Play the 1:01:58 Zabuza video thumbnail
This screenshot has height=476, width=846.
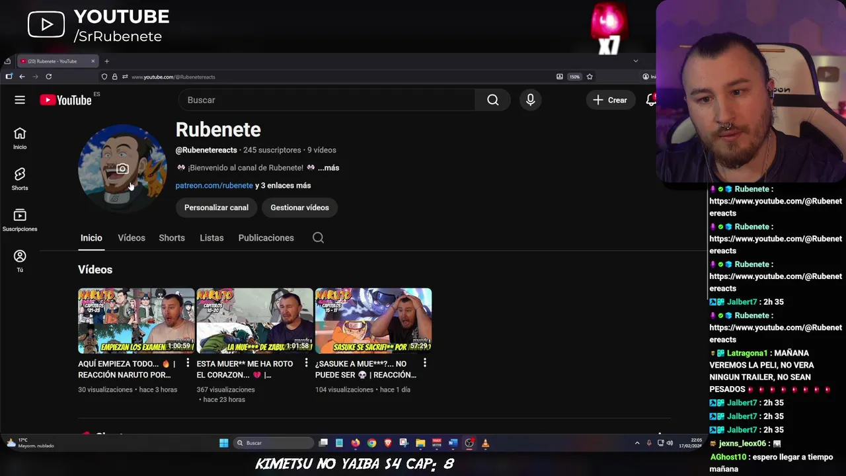(x=254, y=321)
